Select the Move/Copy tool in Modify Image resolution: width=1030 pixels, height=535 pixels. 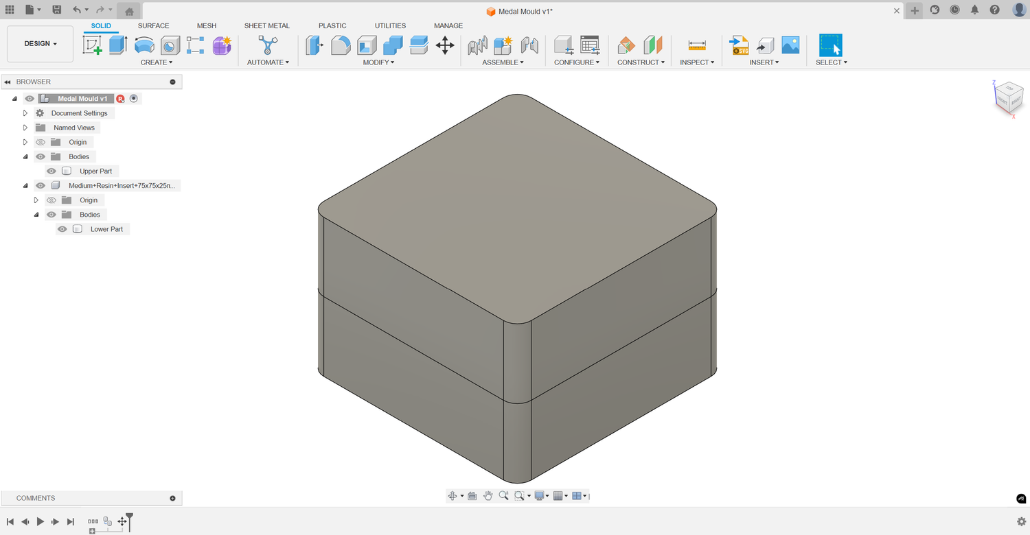pos(445,45)
